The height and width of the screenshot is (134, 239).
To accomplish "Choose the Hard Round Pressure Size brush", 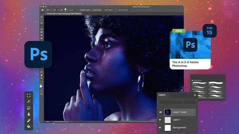I will point(216,88).
